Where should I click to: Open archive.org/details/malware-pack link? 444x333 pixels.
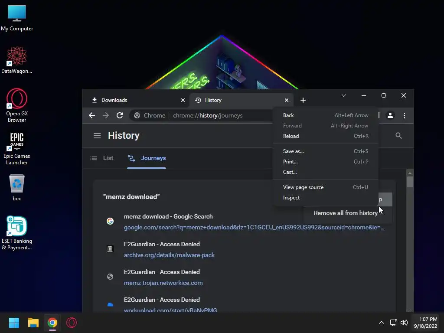(169, 255)
